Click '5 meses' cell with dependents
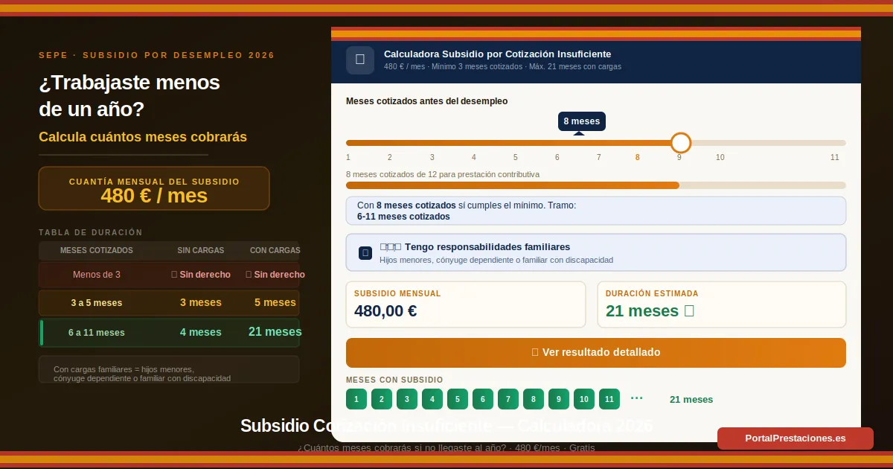 [275, 302]
